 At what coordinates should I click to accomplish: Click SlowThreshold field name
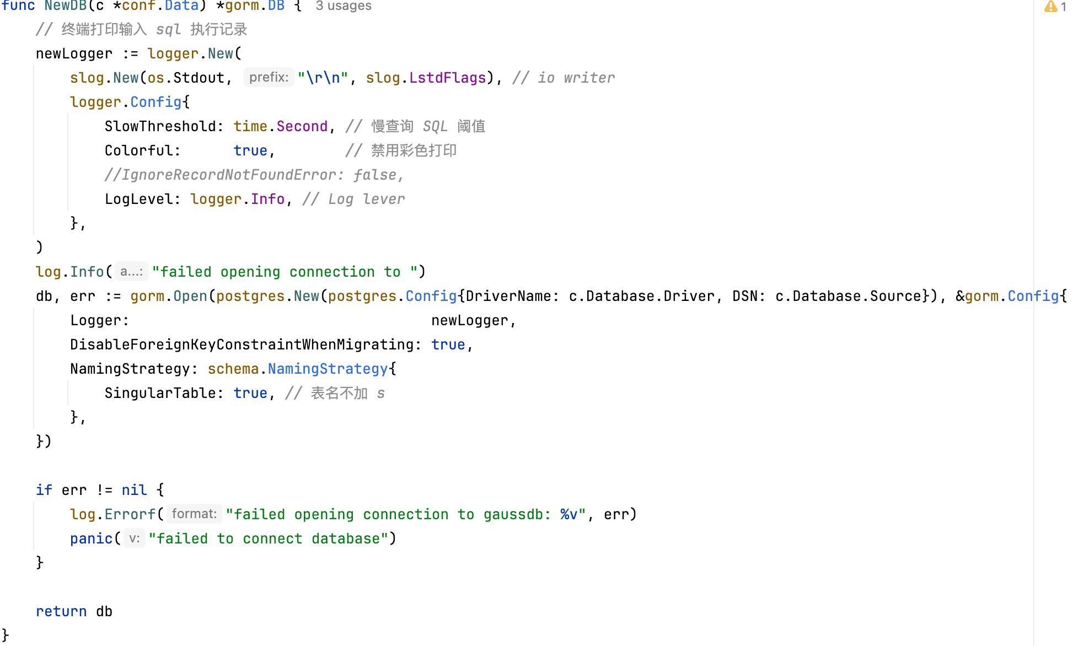(x=160, y=126)
